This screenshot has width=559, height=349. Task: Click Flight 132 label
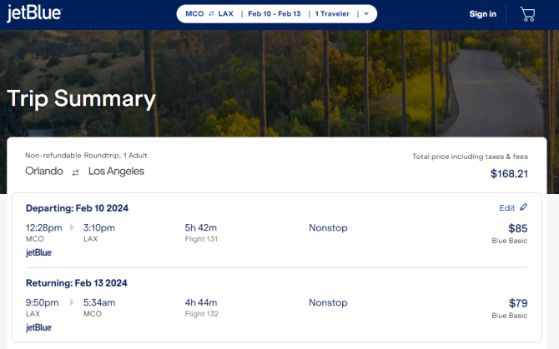(x=201, y=314)
